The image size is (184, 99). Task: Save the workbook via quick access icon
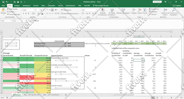coord(3,2)
